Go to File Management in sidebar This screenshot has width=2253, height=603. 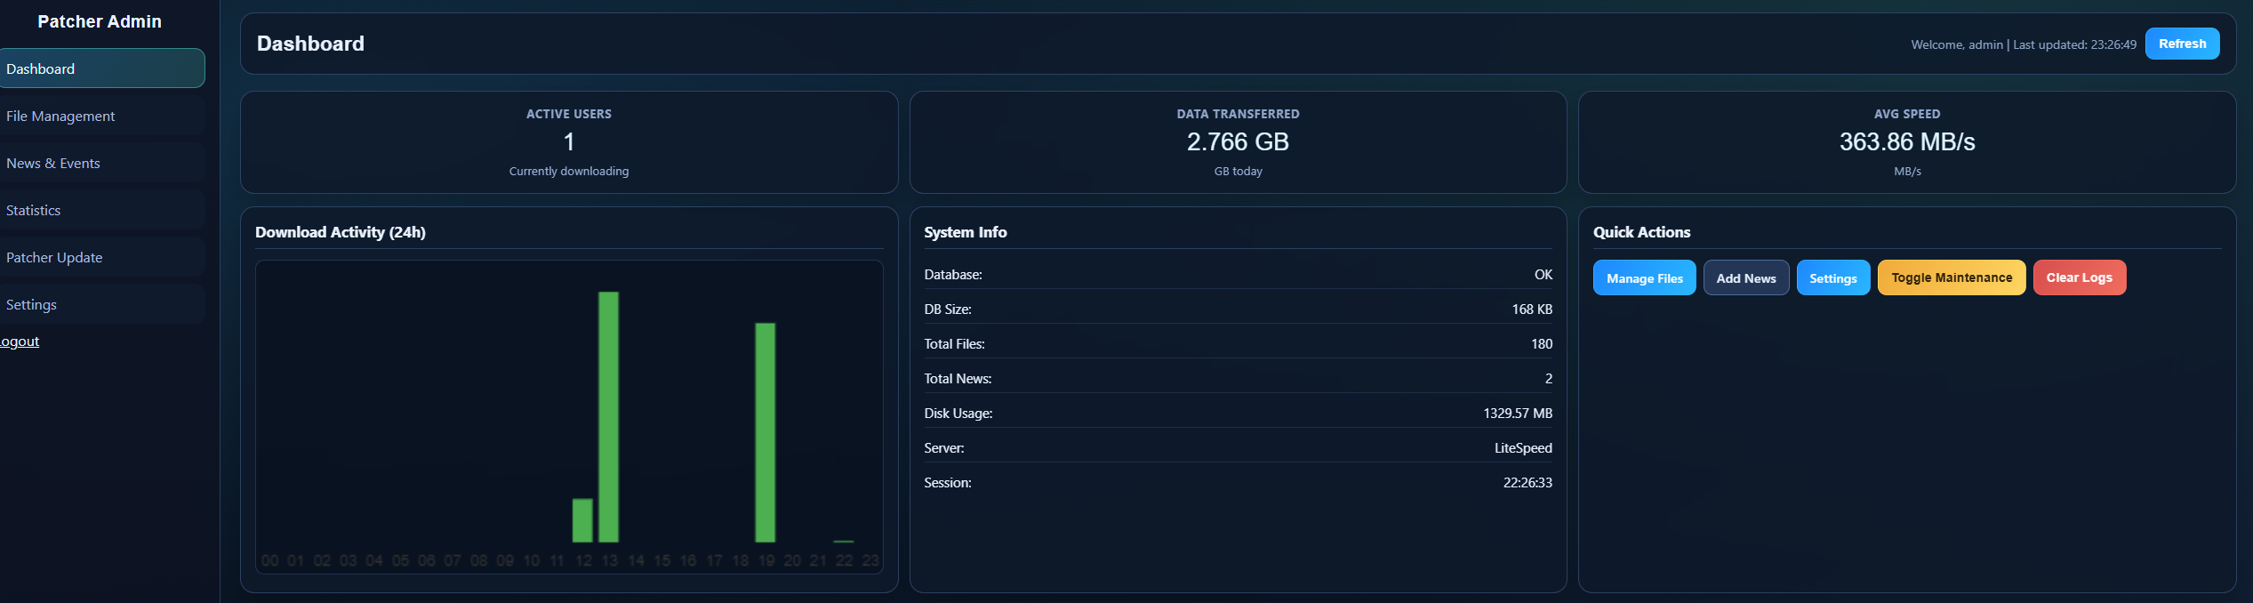(x=102, y=116)
